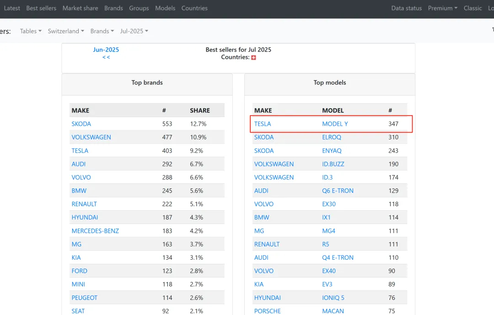Open the ID.BUZZ model link

click(x=333, y=164)
